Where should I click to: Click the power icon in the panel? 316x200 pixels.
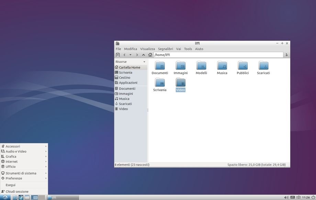[x=313, y=197]
